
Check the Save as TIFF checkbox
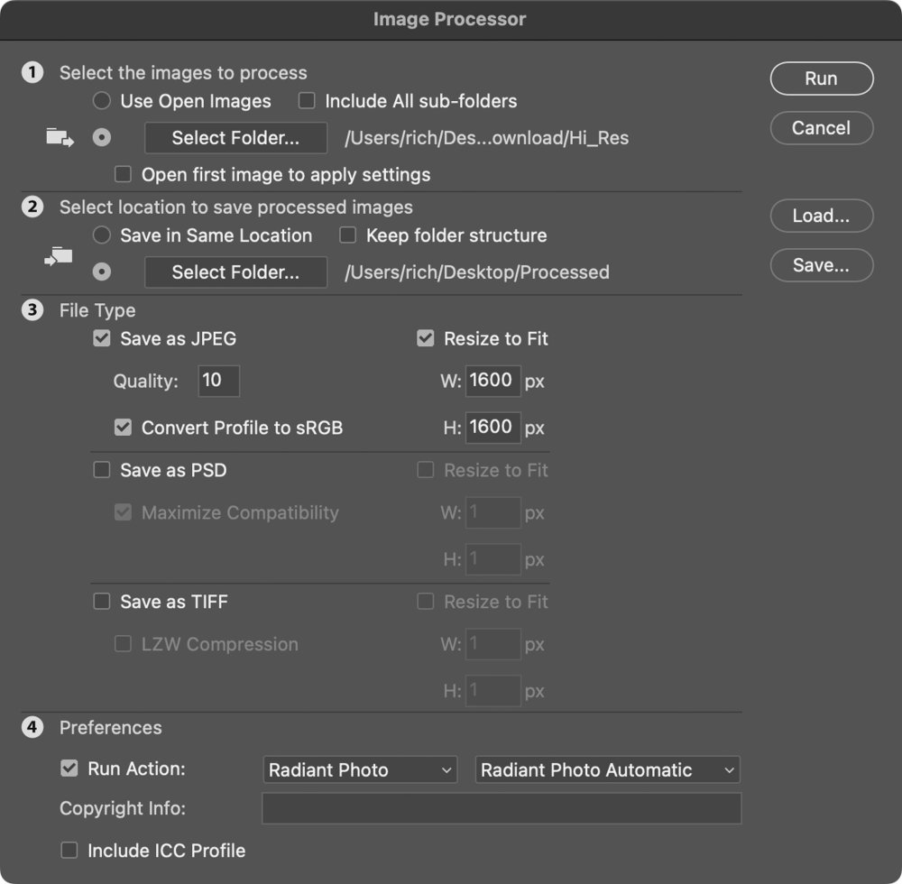pyautogui.click(x=102, y=602)
